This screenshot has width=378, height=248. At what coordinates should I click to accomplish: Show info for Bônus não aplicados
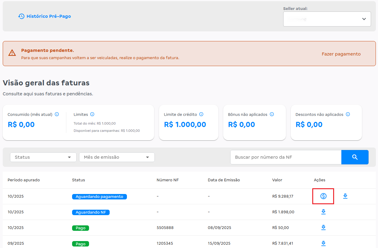tap(272, 114)
